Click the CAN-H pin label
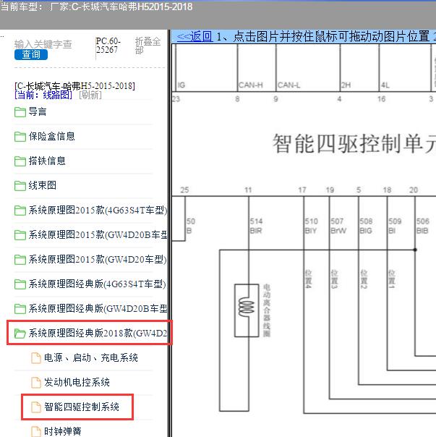 251,85
